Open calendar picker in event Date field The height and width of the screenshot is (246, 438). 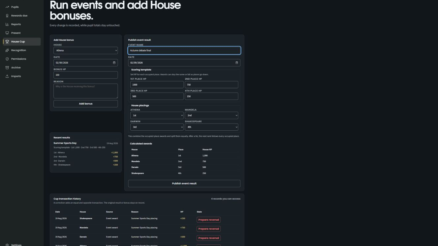[x=236, y=63]
